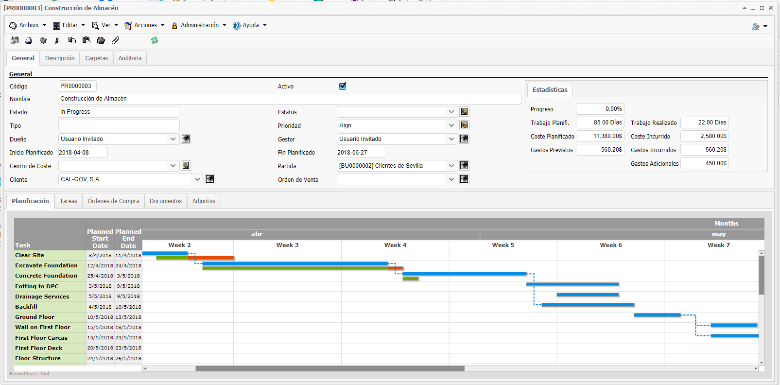Click the printer icon
This screenshot has width=780, height=385.
[29, 40]
